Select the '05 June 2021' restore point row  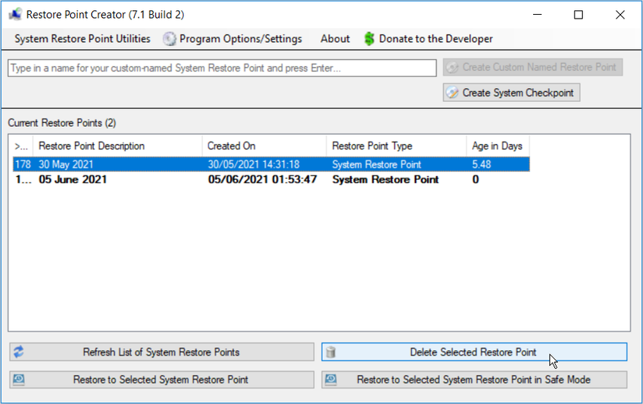coord(271,180)
